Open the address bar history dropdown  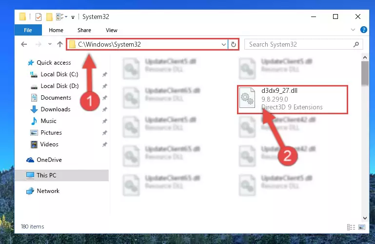[x=224, y=45]
